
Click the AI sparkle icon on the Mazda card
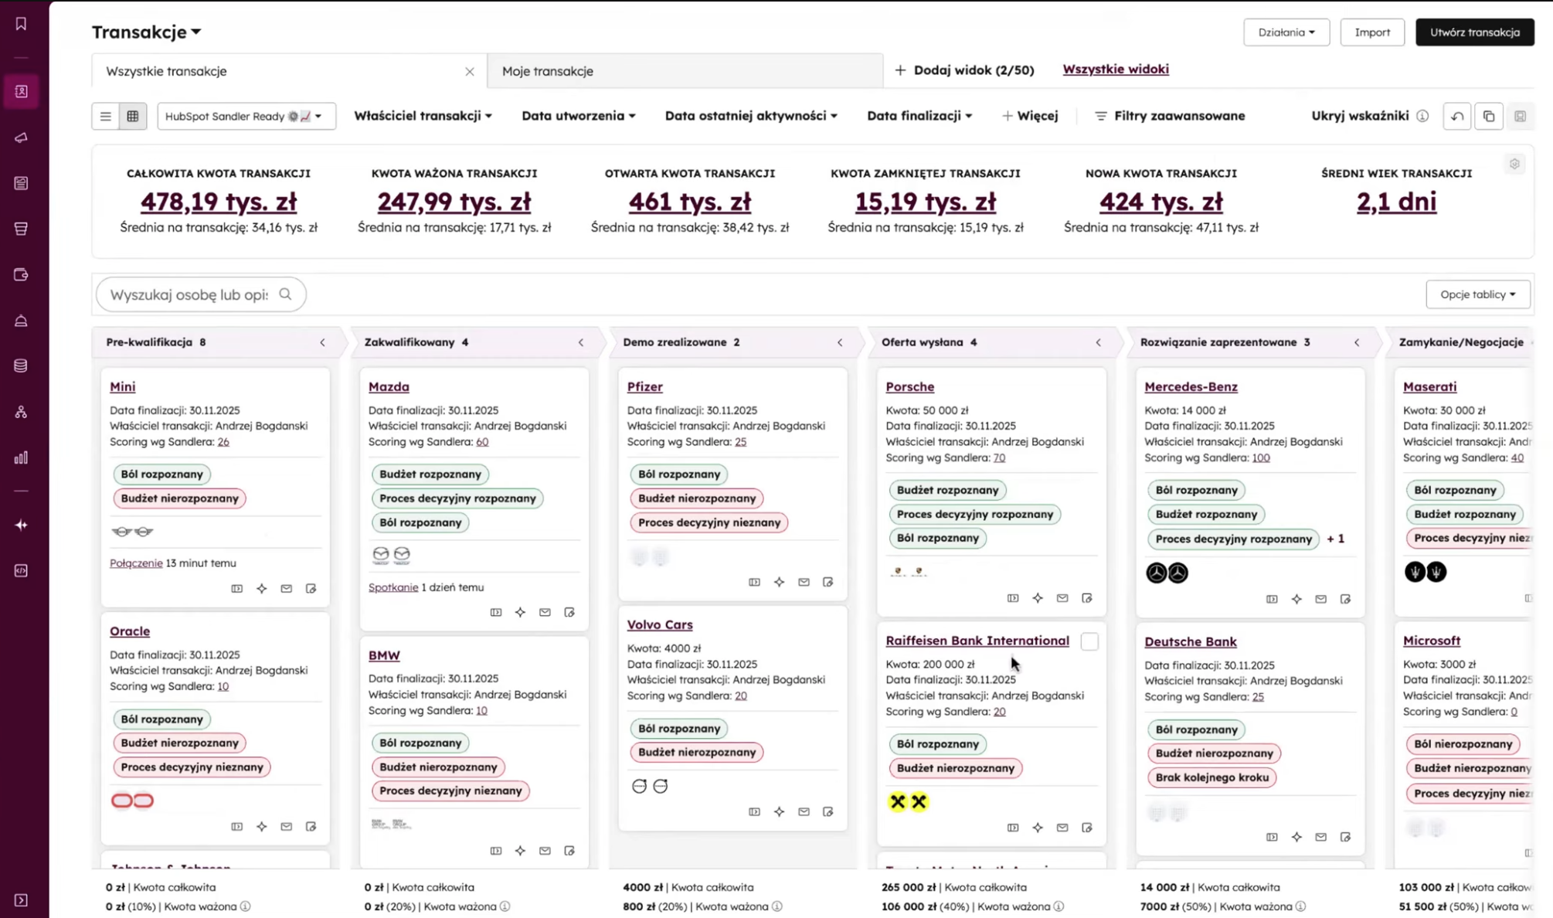(520, 612)
